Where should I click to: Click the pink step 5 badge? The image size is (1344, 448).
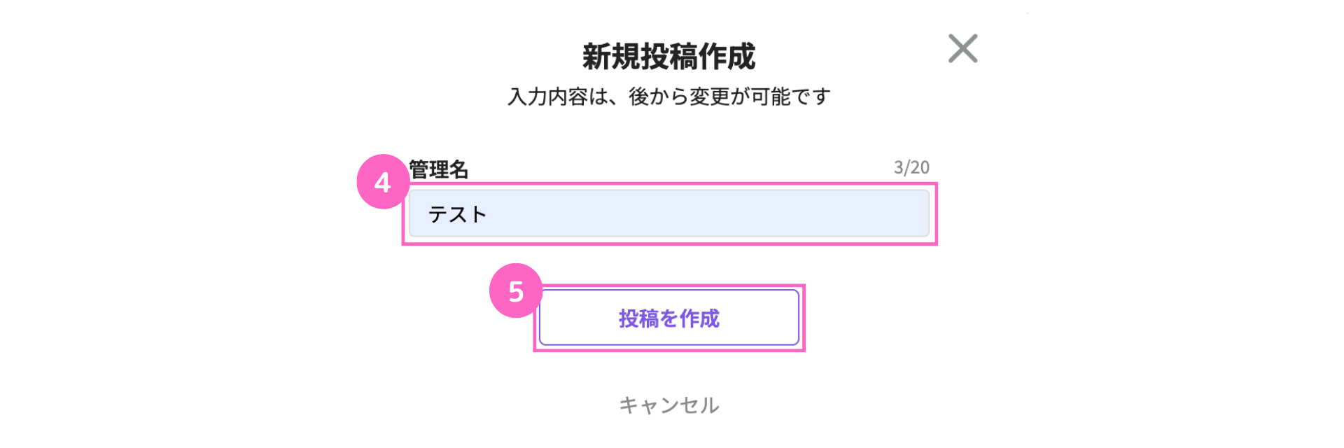(x=515, y=291)
